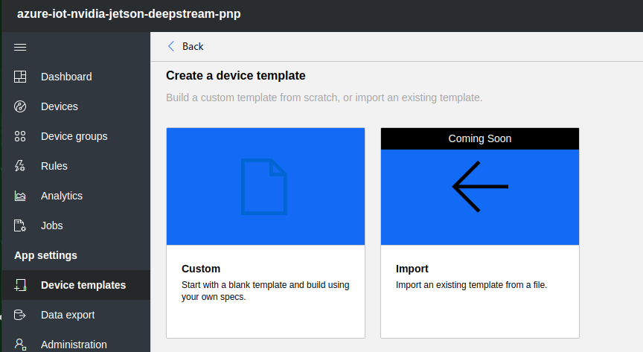The height and width of the screenshot is (352, 643).
Task: Click the Jobs document-gear icon
Action: coord(20,225)
